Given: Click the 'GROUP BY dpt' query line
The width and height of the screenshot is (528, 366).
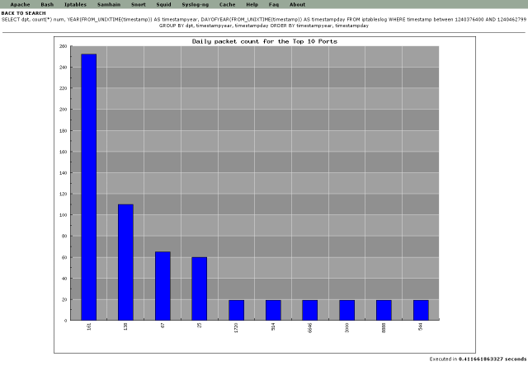Looking at the screenshot, I should tap(264, 26).
